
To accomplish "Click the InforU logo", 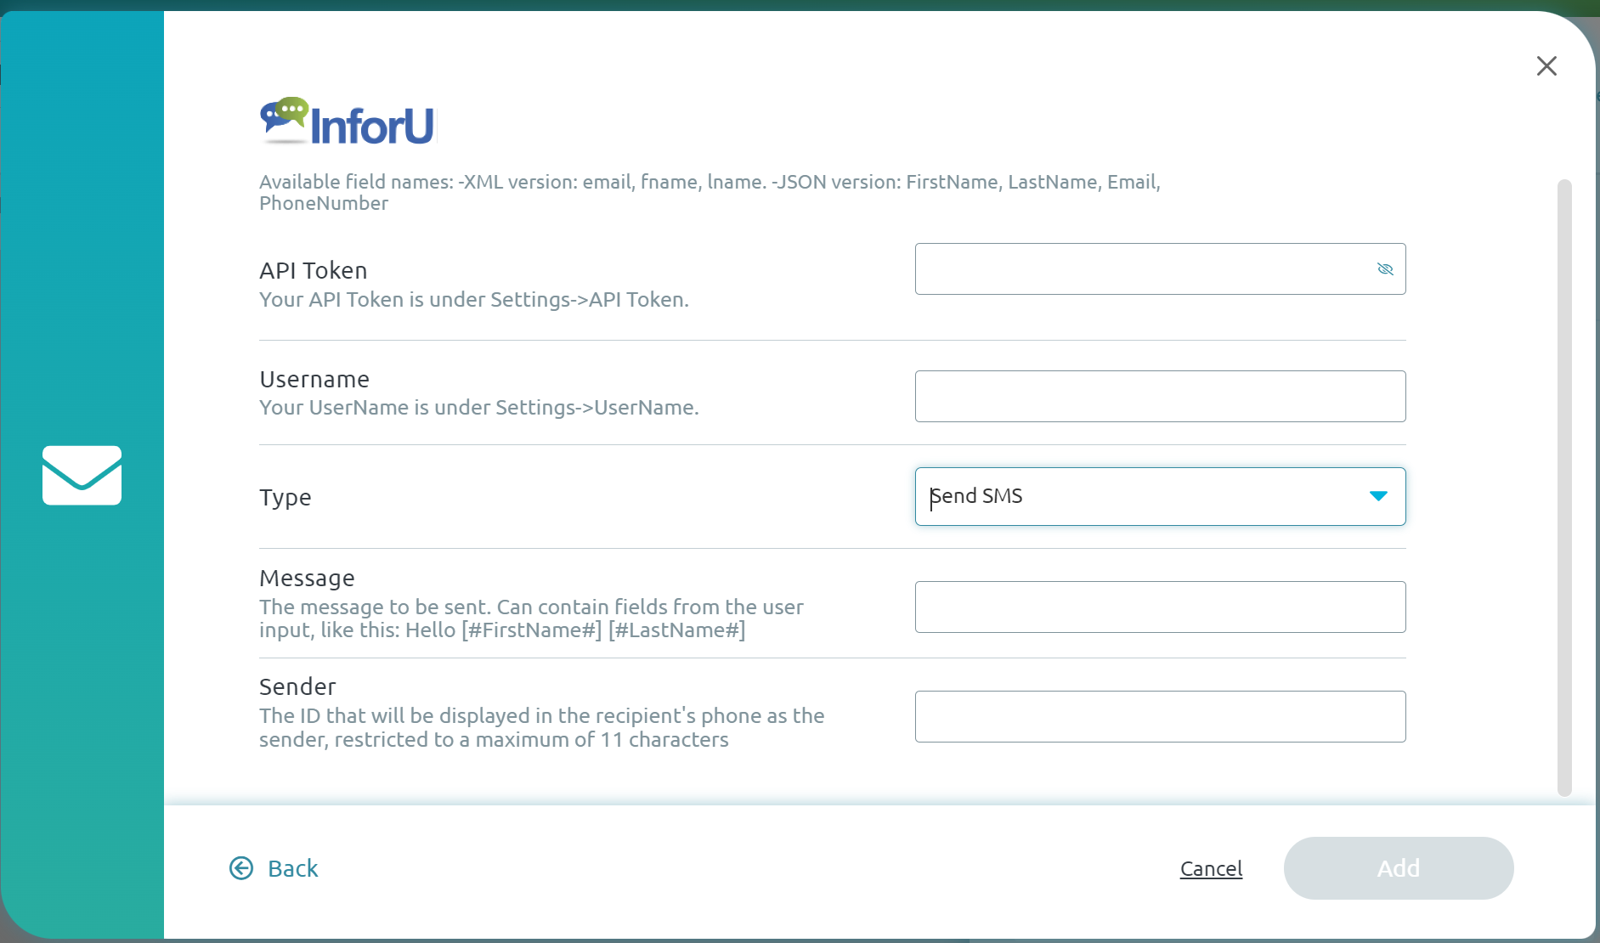I will point(347,121).
